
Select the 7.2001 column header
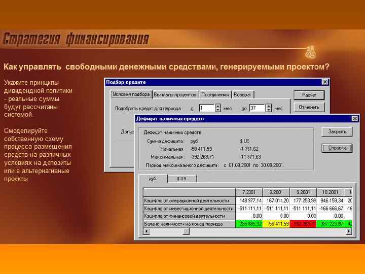(249, 192)
